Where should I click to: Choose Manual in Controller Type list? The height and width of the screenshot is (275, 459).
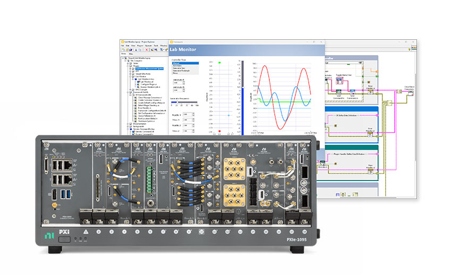pyautogui.click(x=185, y=63)
